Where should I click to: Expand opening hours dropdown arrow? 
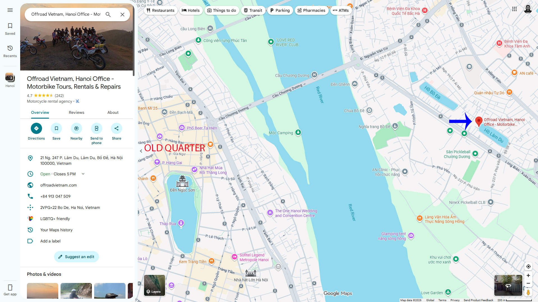pyautogui.click(x=83, y=174)
